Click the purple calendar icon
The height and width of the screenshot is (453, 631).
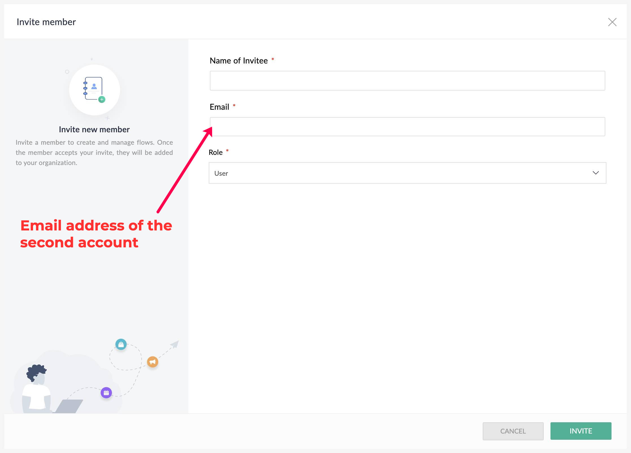(106, 393)
